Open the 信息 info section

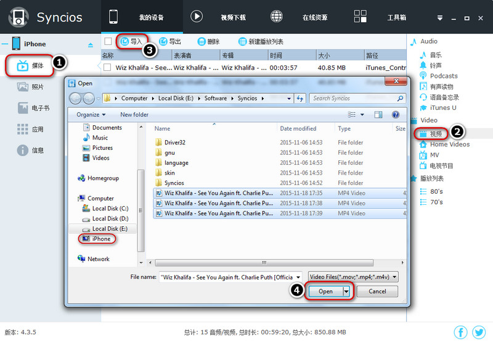30,150
